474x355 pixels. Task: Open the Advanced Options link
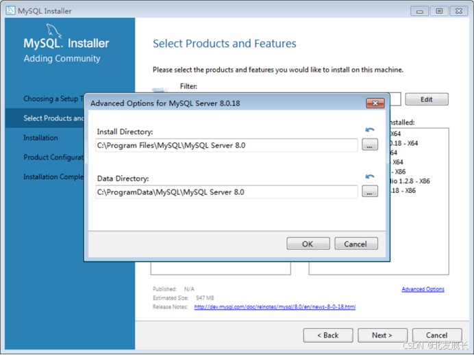click(423, 289)
